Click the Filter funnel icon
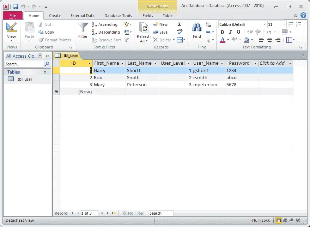This screenshot has width=310, height=227. pyautogui.click(x=83, y=28)
